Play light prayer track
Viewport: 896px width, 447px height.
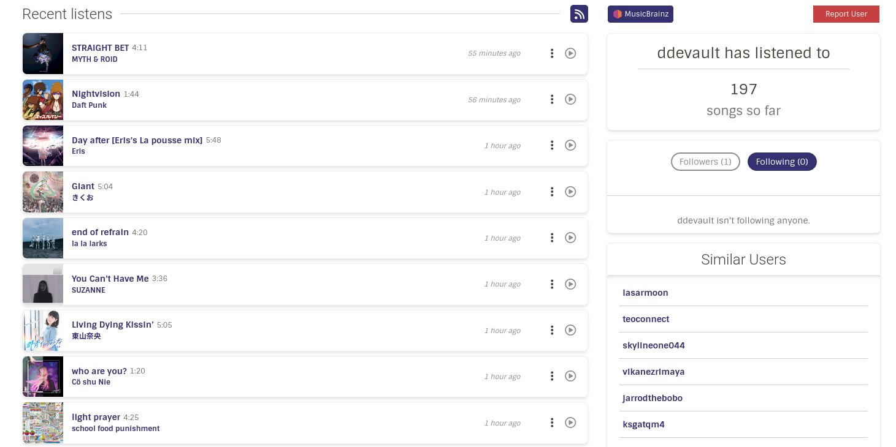(570, 423)
